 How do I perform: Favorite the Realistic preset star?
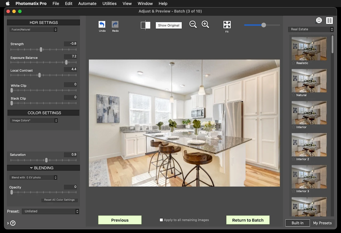tap(294, 63)
